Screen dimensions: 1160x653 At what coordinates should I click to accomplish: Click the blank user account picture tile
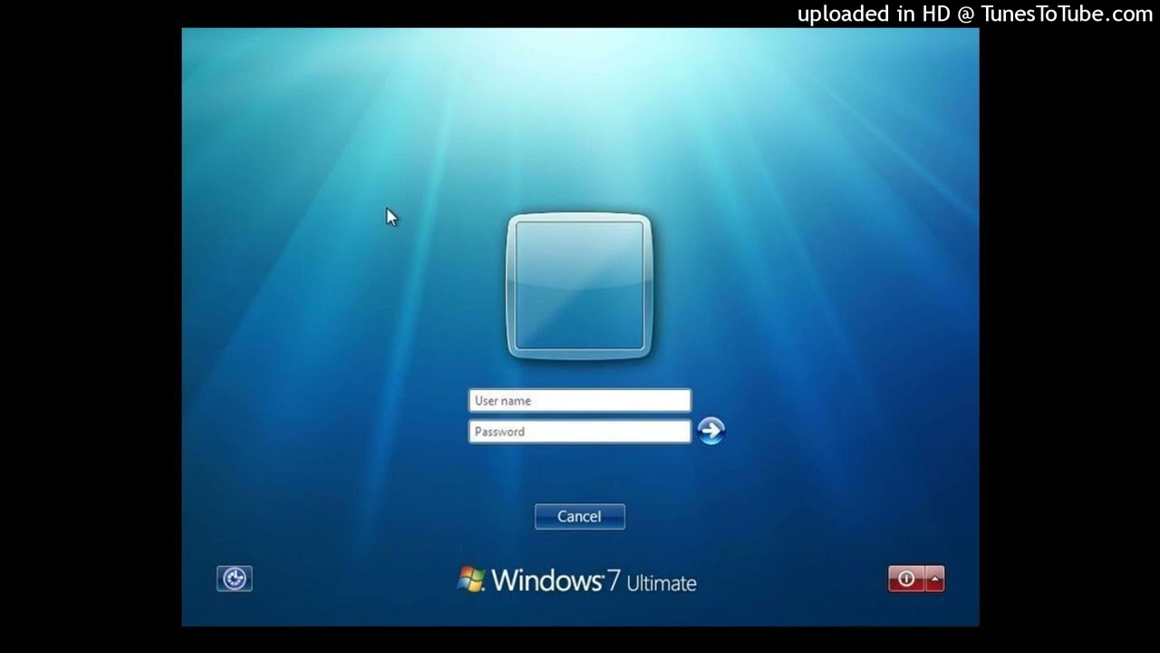pos(580,286)
